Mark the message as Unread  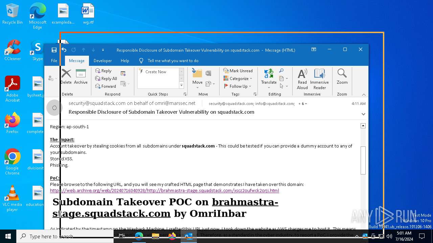238,71
